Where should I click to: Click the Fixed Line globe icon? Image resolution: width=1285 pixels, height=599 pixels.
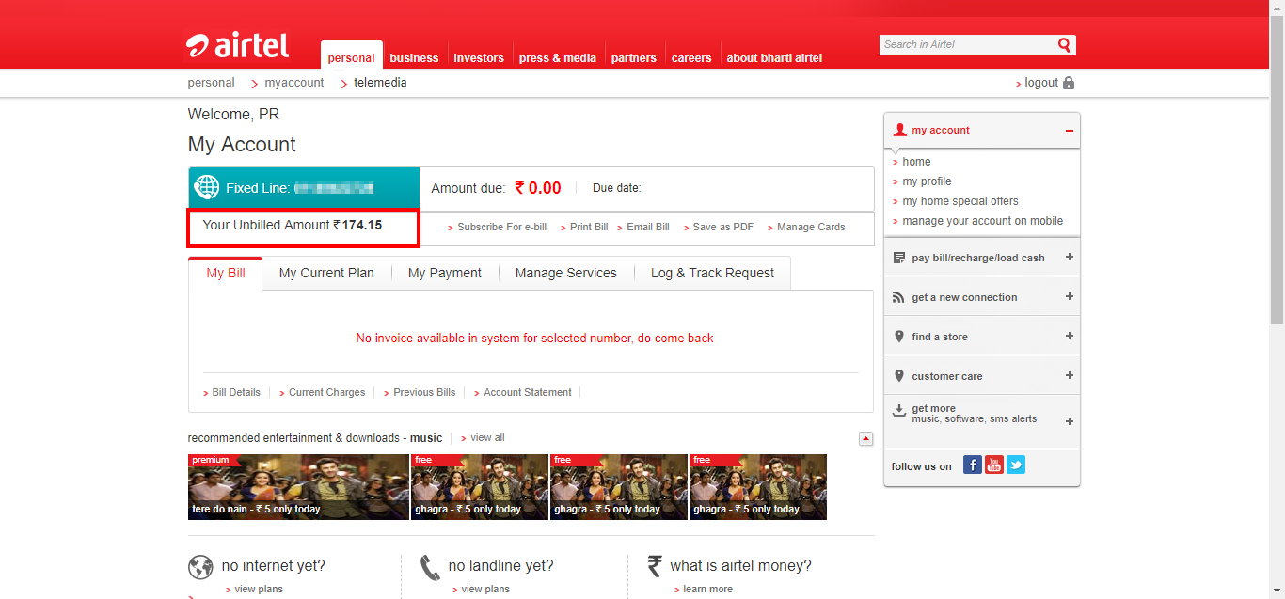tap(206, 188)
